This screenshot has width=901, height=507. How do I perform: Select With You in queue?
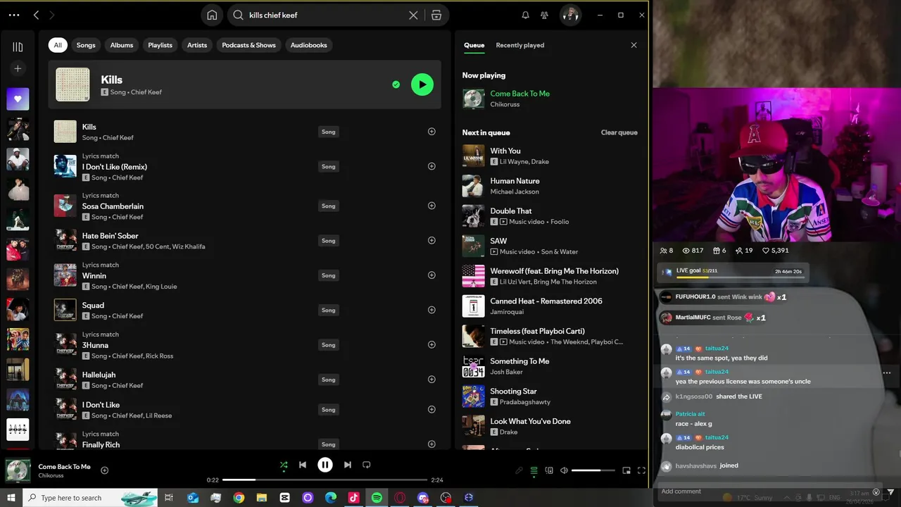550,156
